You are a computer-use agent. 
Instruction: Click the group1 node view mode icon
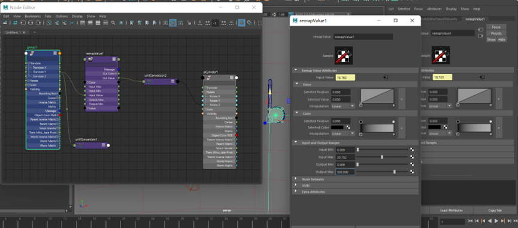55,53
